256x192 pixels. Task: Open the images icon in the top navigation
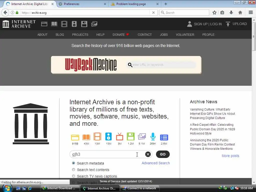coord(94,24)
